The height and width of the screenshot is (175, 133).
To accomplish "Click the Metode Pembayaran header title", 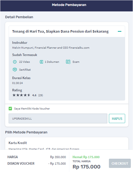I will pyautogui.click(x=69, y=5).
